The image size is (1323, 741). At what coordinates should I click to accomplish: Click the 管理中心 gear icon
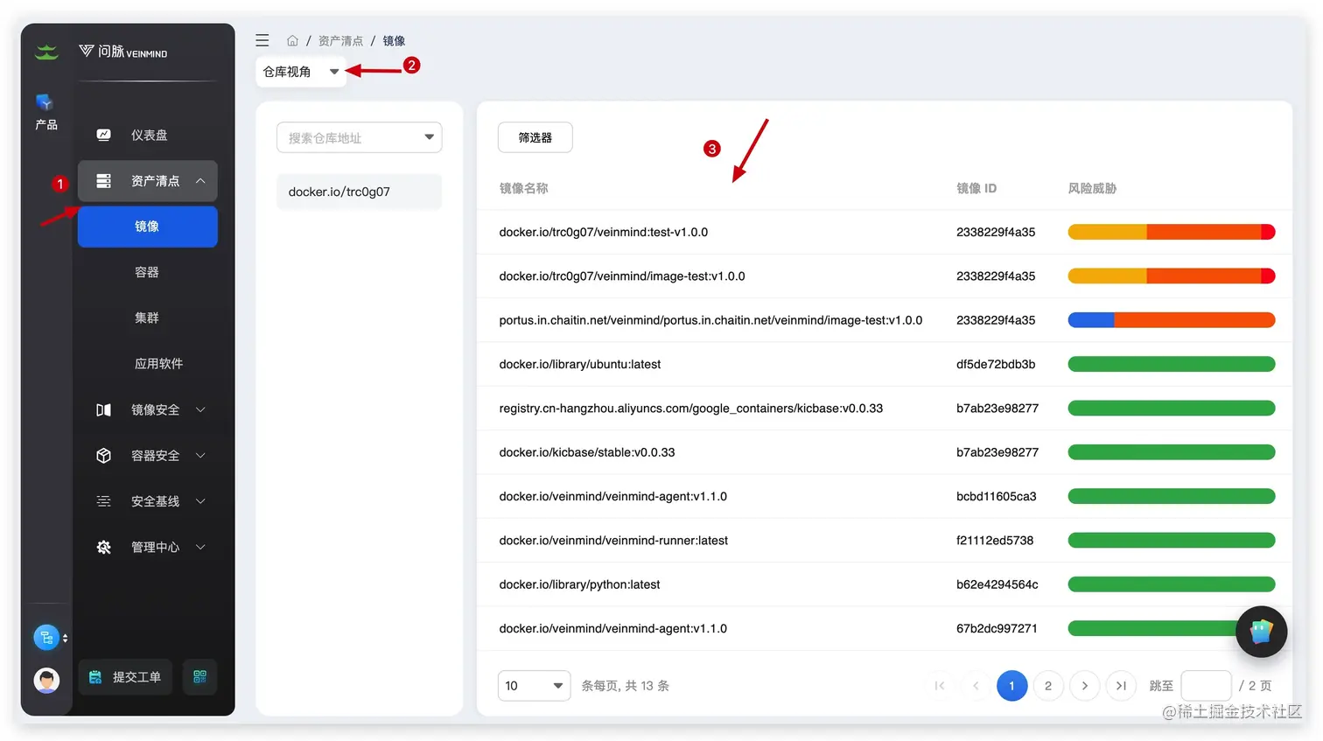[103, 547]
